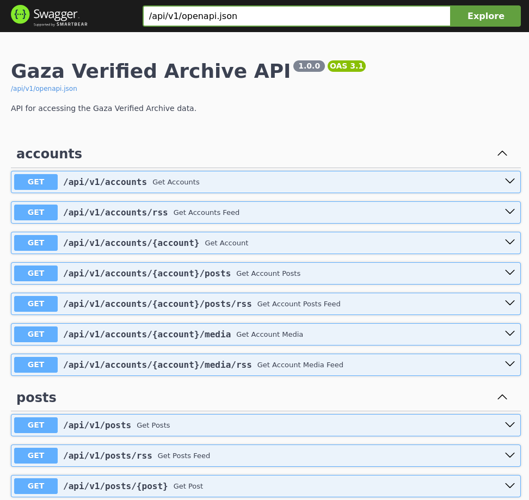This screenshot has height=500, width=529.
Task: Expand the Get Account endpoint chevron
Action: click(x=509, y=243)
